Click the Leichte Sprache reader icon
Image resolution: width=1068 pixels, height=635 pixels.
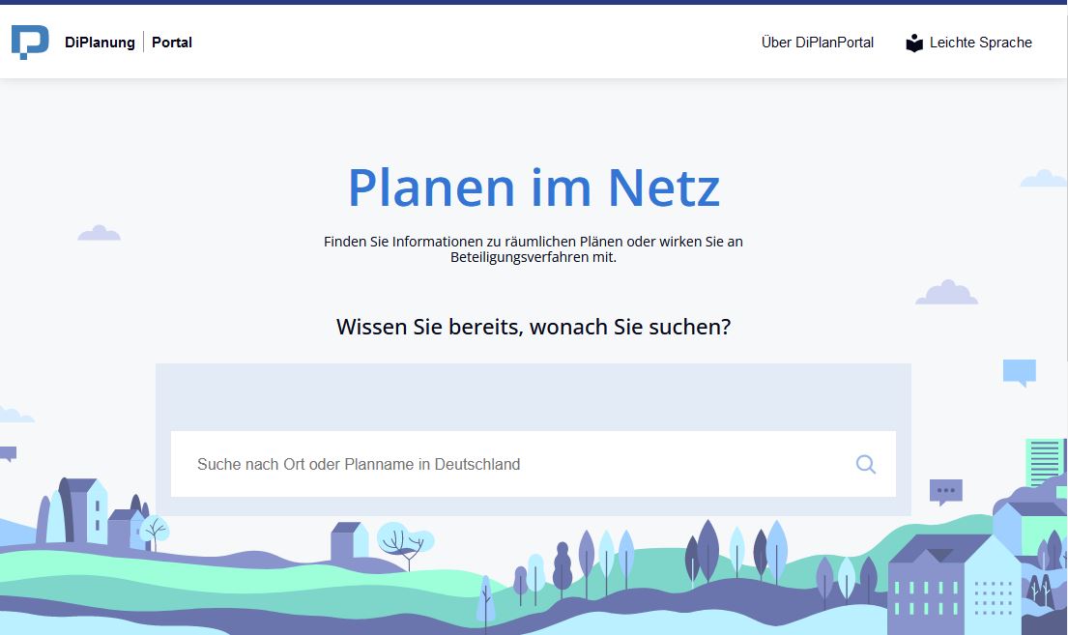click(x=914, y=43)
